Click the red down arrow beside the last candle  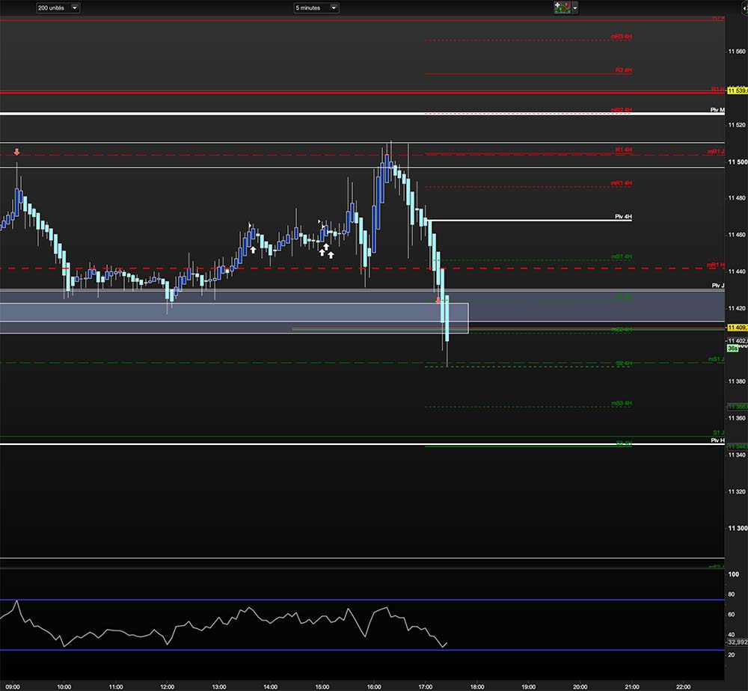point(438,301)
